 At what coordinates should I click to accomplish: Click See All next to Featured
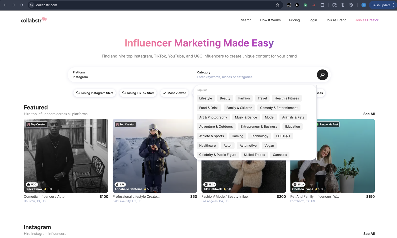(369, 114)
